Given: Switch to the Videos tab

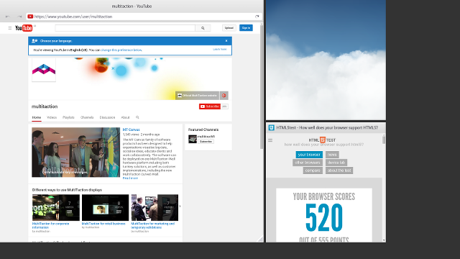Looking at the screenshot, I should point(52,117).
